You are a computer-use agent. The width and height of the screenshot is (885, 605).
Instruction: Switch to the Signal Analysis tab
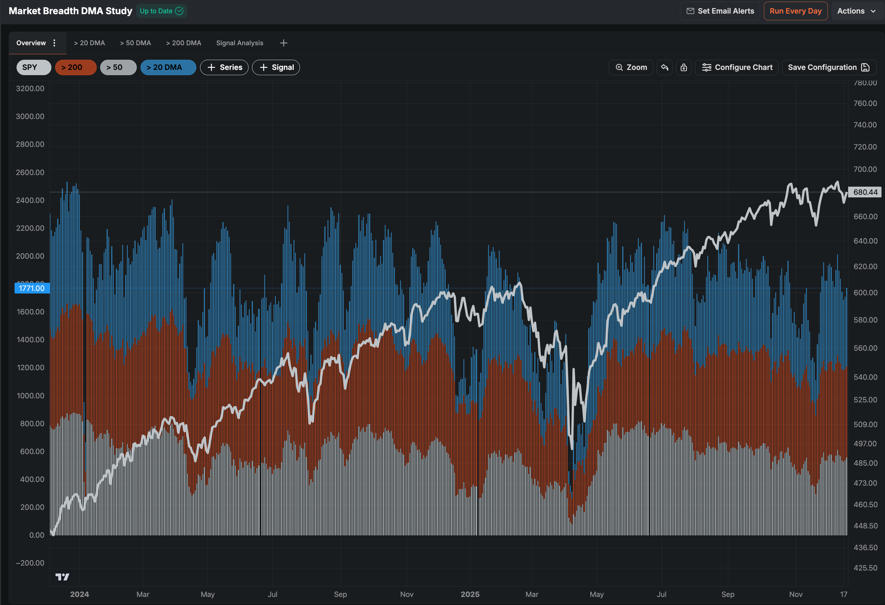point(240,43)
